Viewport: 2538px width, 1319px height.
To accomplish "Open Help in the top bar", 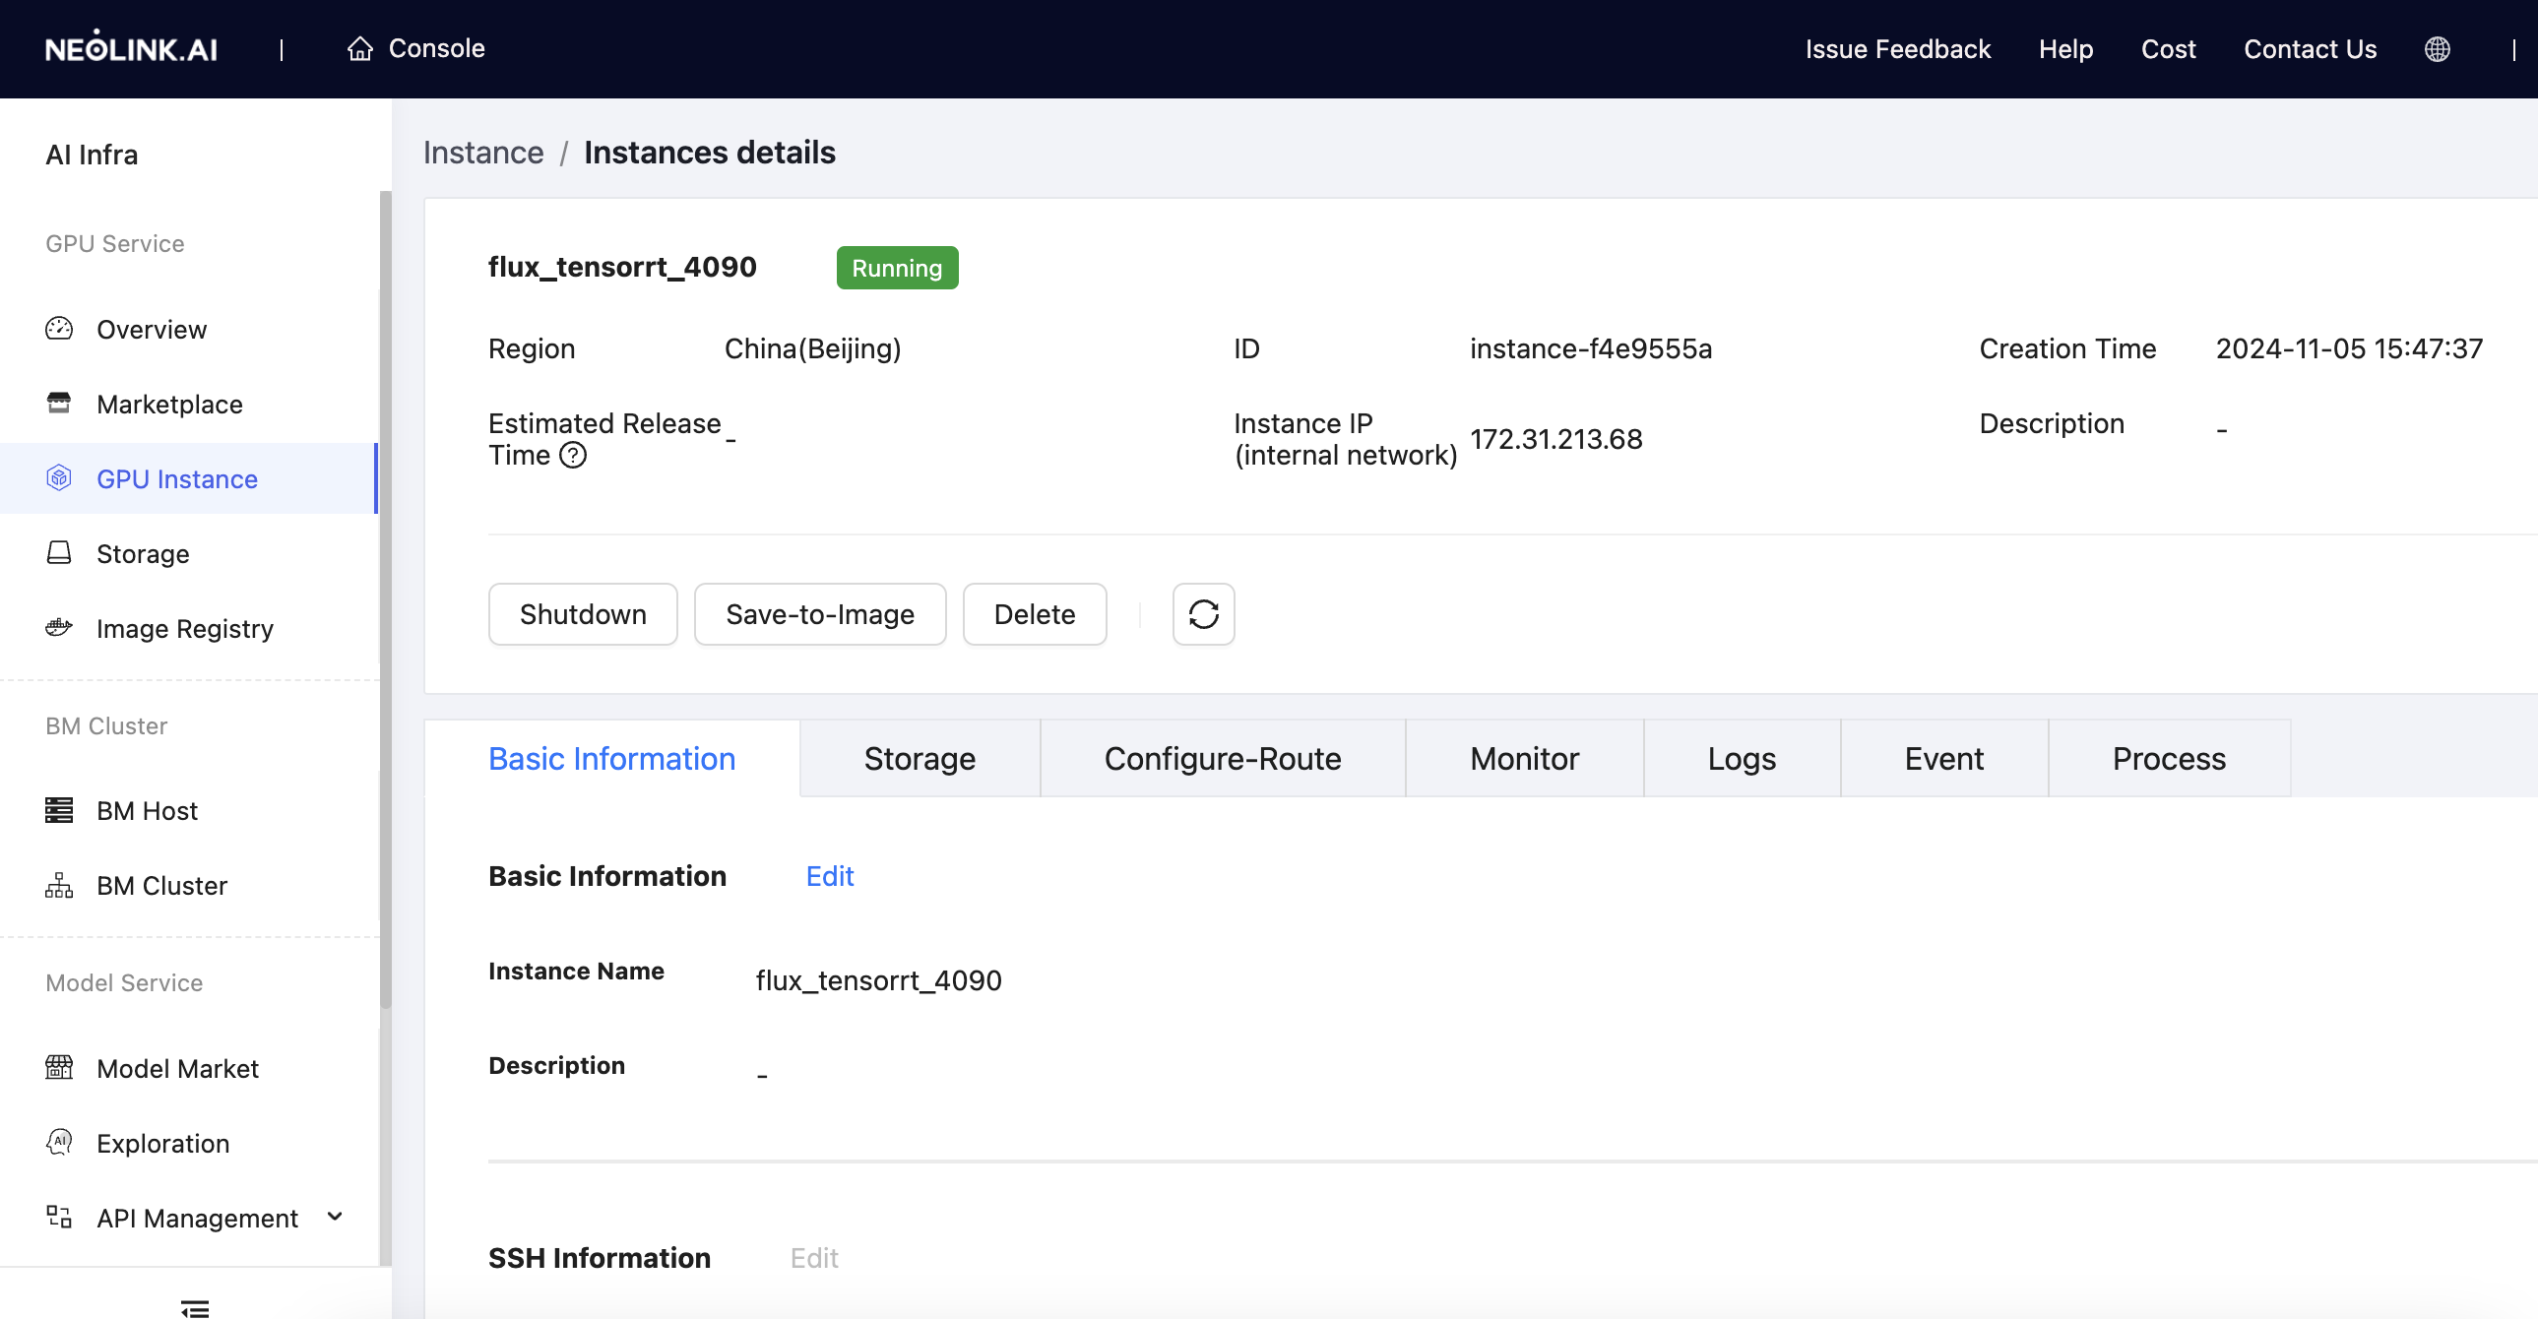I will (2065, 49).
